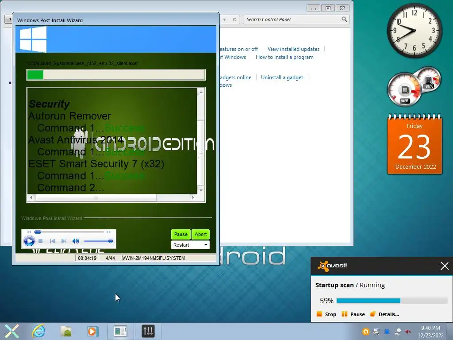Click the Play button in media player
453x340 pixels.
tap(29, 241)
